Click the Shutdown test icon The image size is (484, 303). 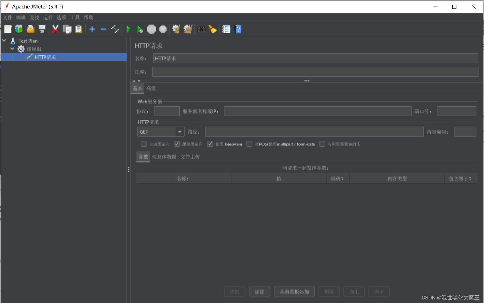(x=163, y=29)
